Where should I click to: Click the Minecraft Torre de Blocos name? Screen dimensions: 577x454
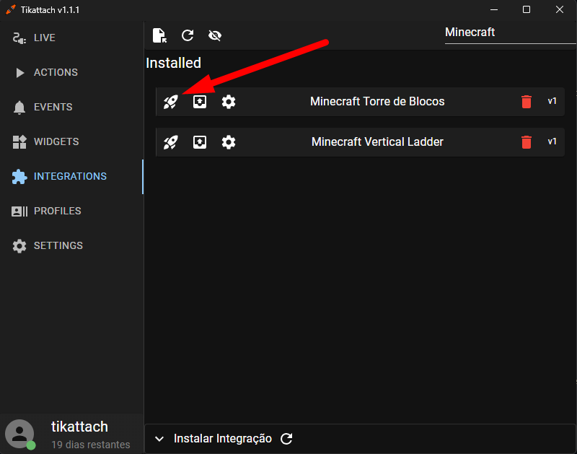377,101
